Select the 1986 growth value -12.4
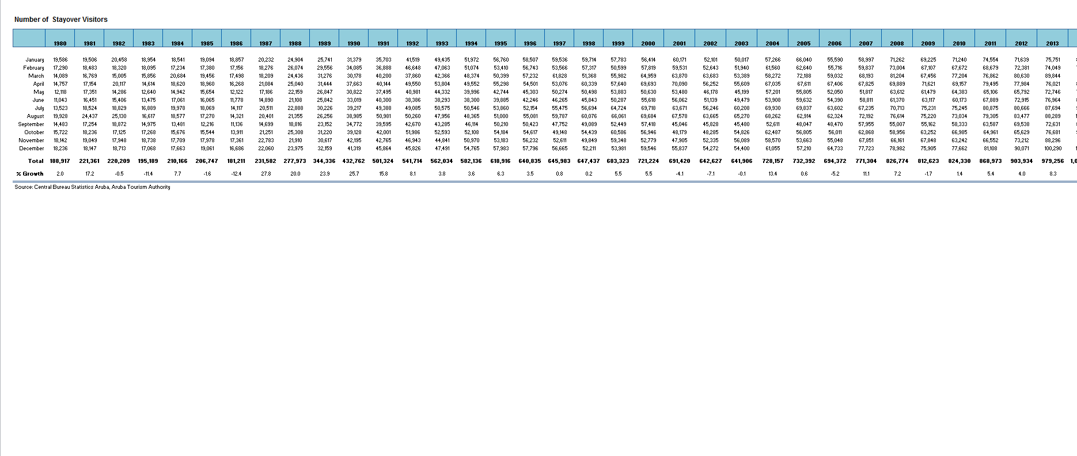This screenshot has width=1077, height=456. tap(236, 174)
